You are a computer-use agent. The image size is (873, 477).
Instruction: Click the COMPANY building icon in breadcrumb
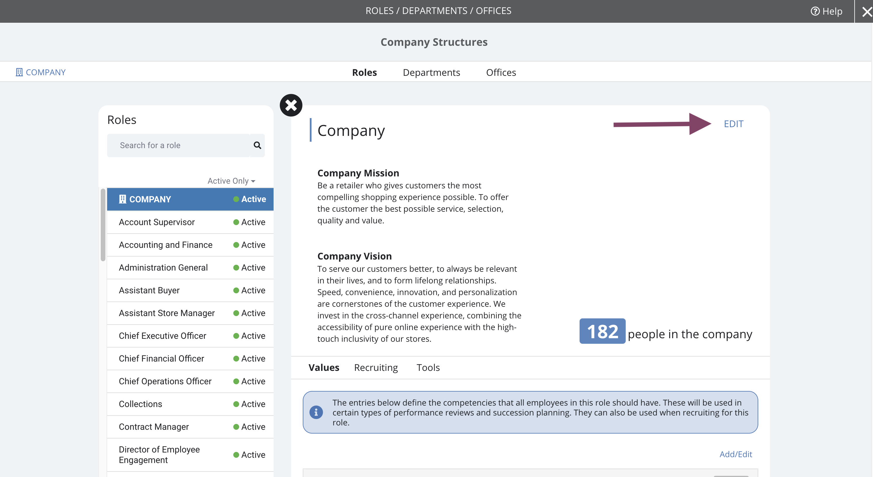click(19, 72)
